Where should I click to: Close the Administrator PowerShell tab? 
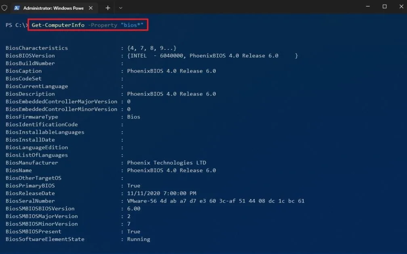[90, 8]
